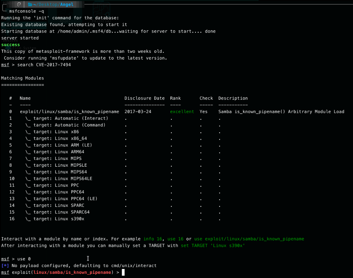Click the green 'info 16' example command
The image size is (353, 278).
[x=153, y=239]
